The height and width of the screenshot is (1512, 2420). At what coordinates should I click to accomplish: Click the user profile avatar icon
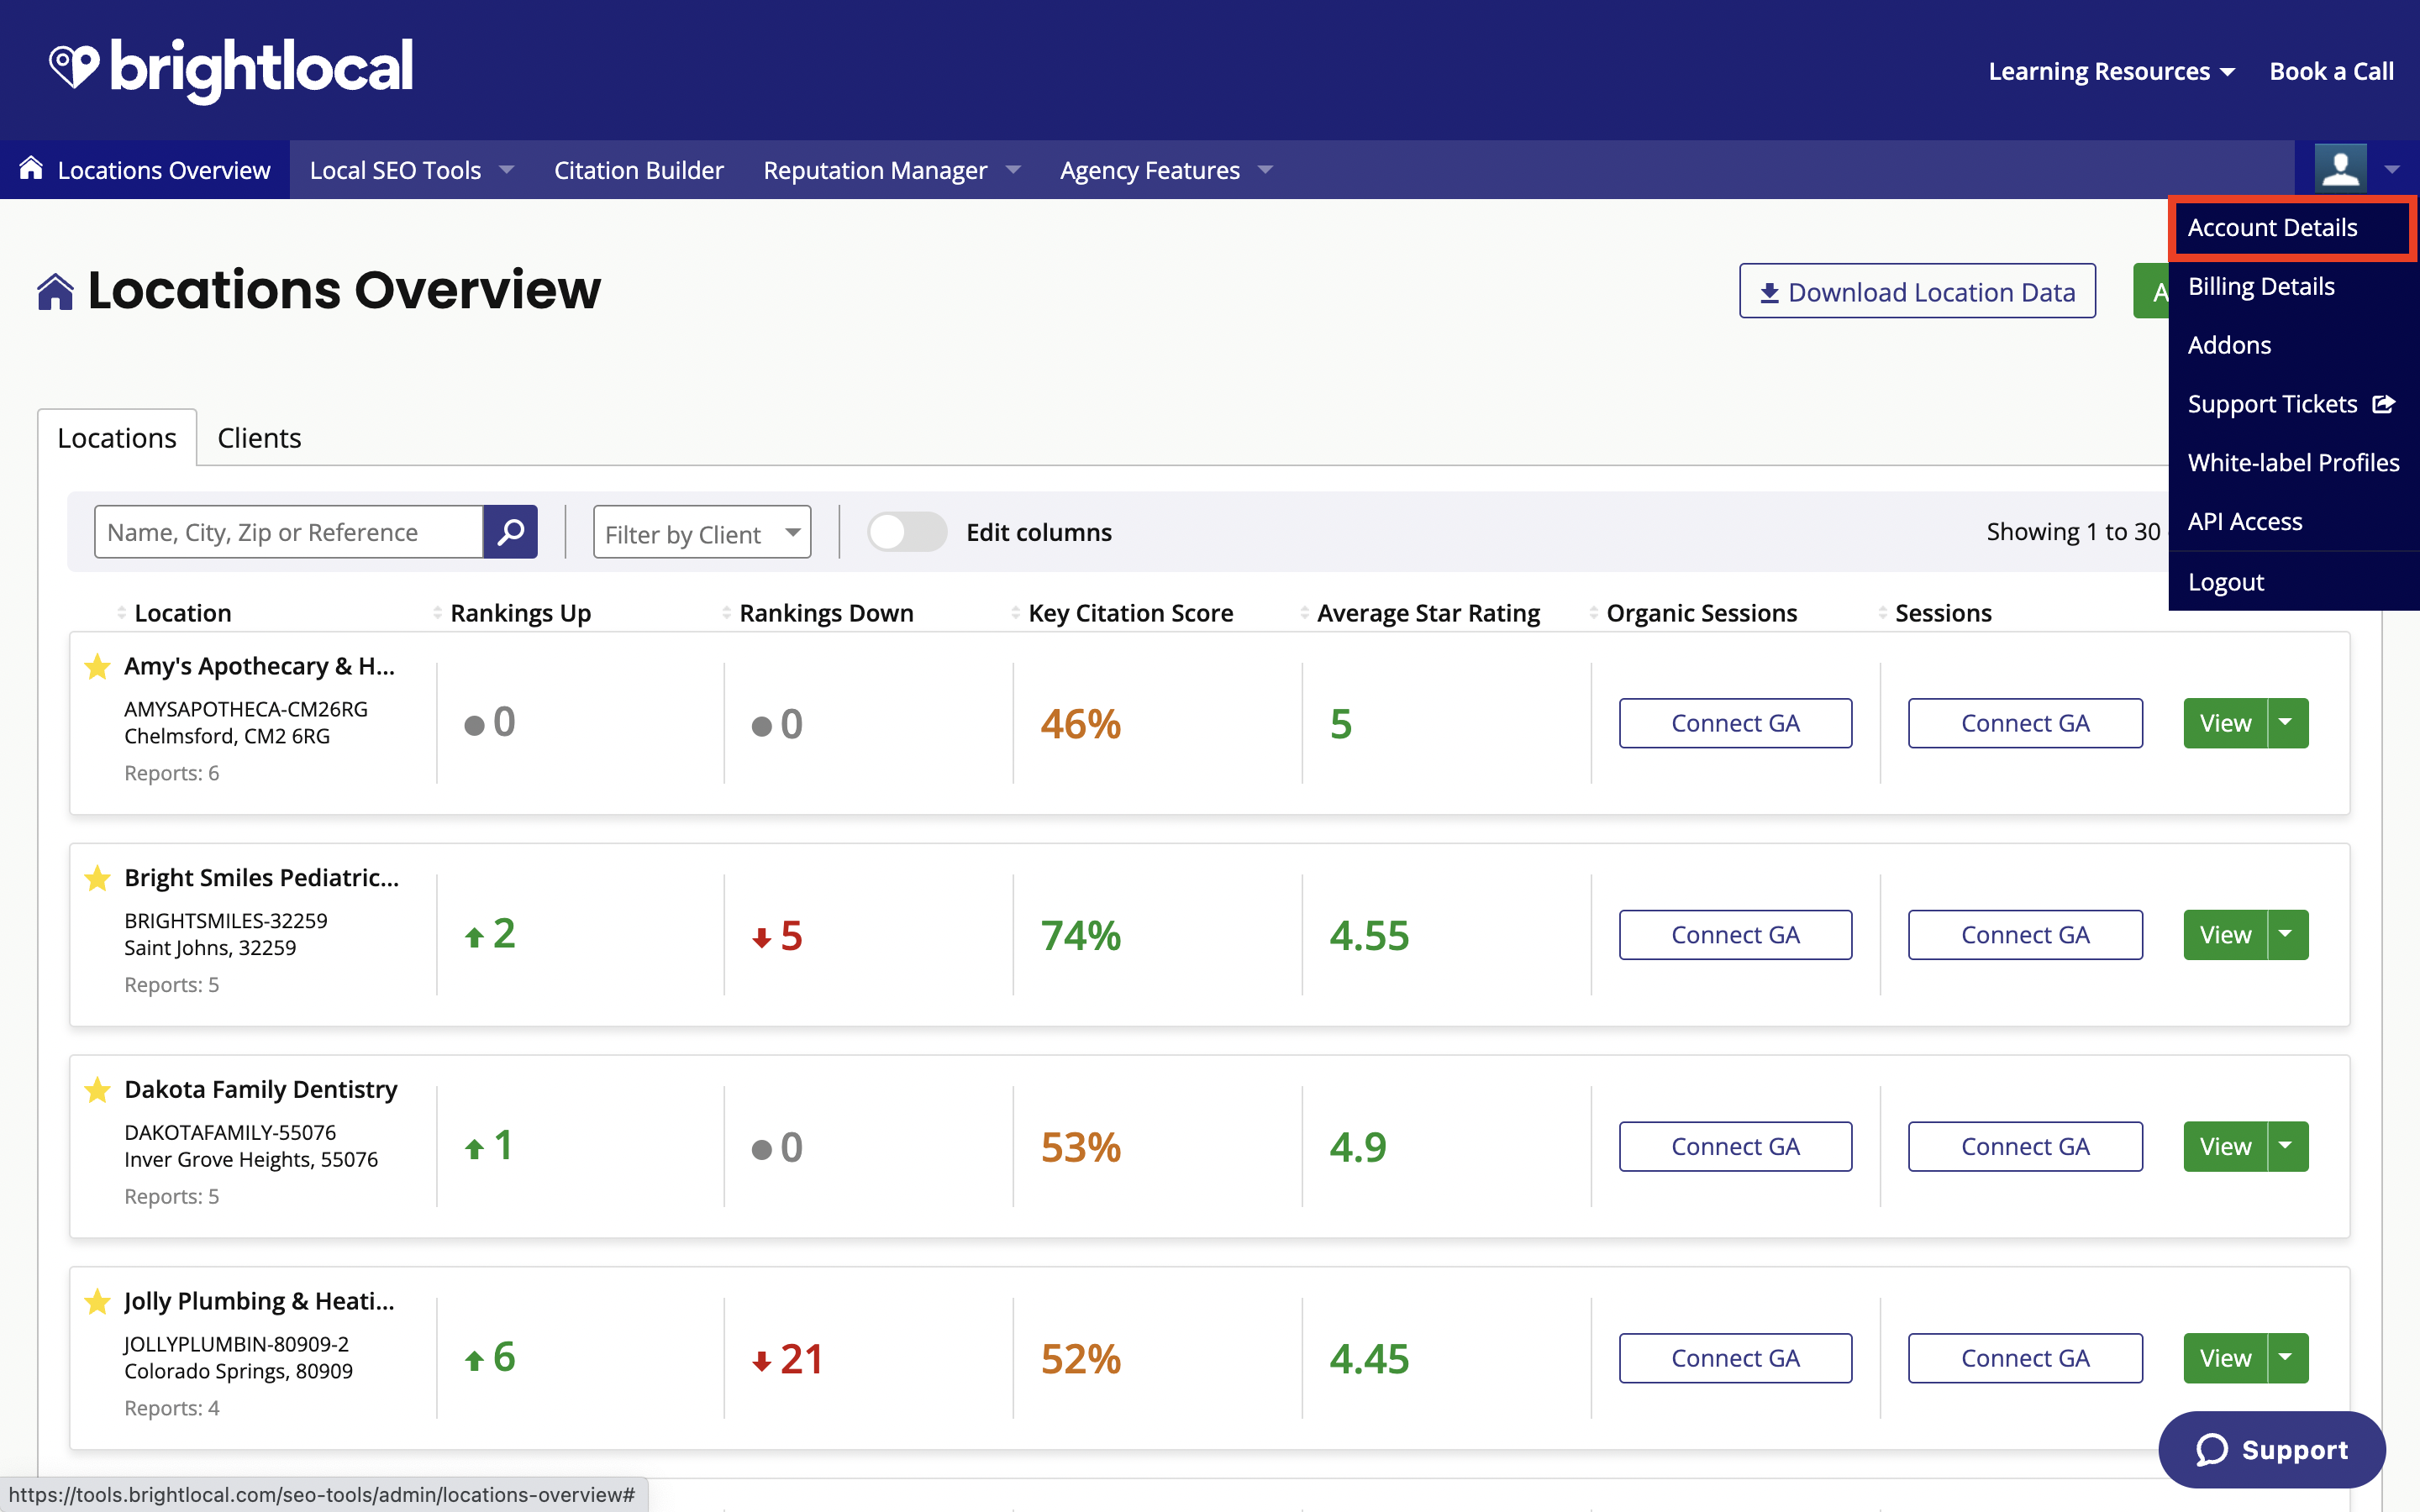click(2342, 167)
